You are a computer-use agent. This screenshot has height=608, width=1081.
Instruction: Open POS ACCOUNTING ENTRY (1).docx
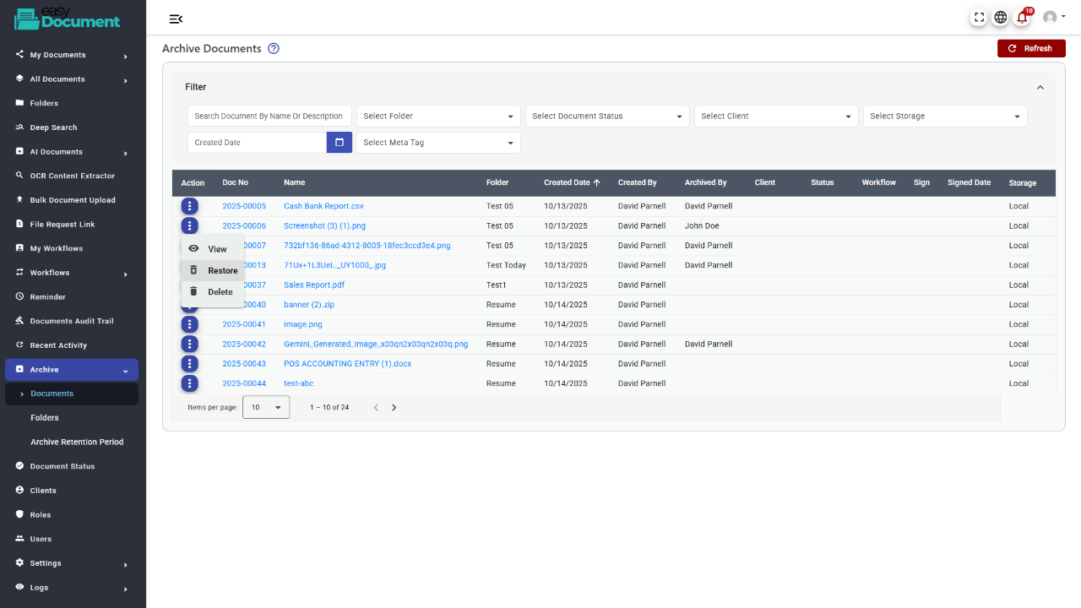348,364
